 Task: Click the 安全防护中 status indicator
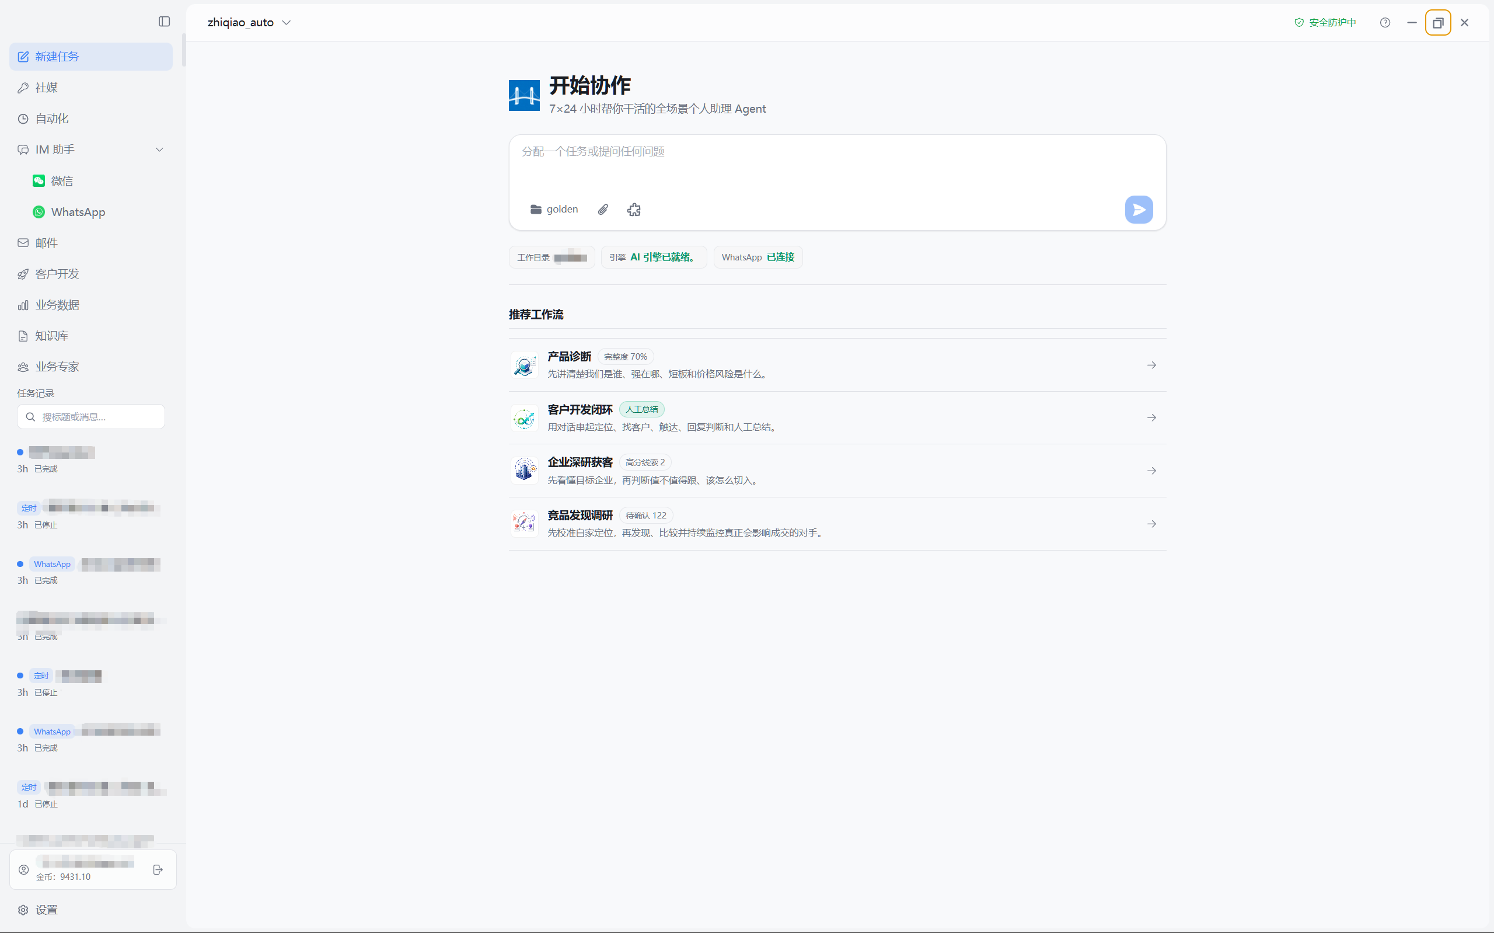[1324, 23]
